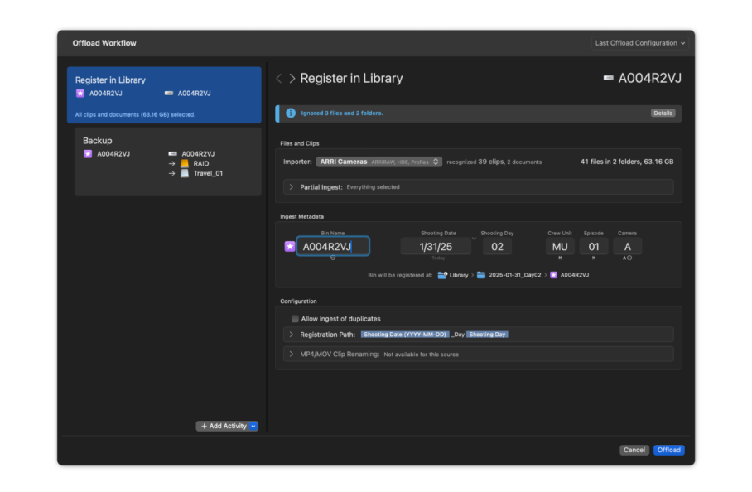
Task: Select the Backup activity card
Action: (x=168, y=162)
